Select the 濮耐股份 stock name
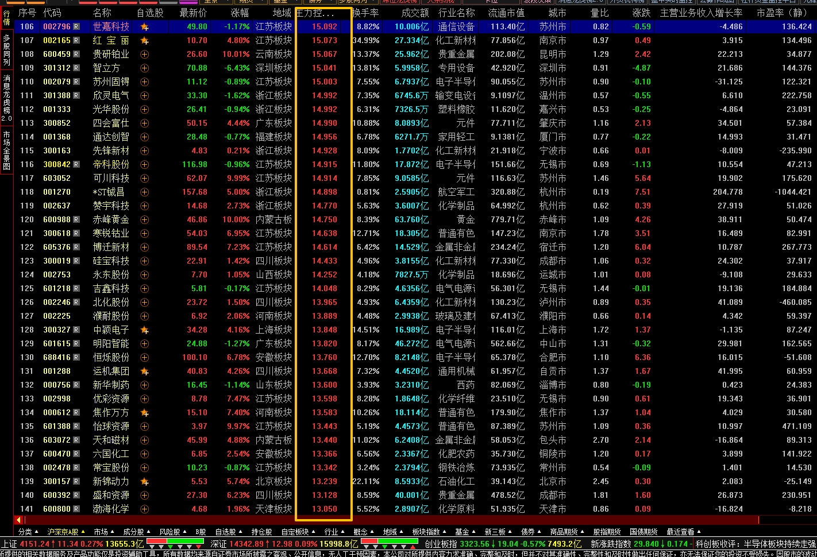 [x=111, y=316]
